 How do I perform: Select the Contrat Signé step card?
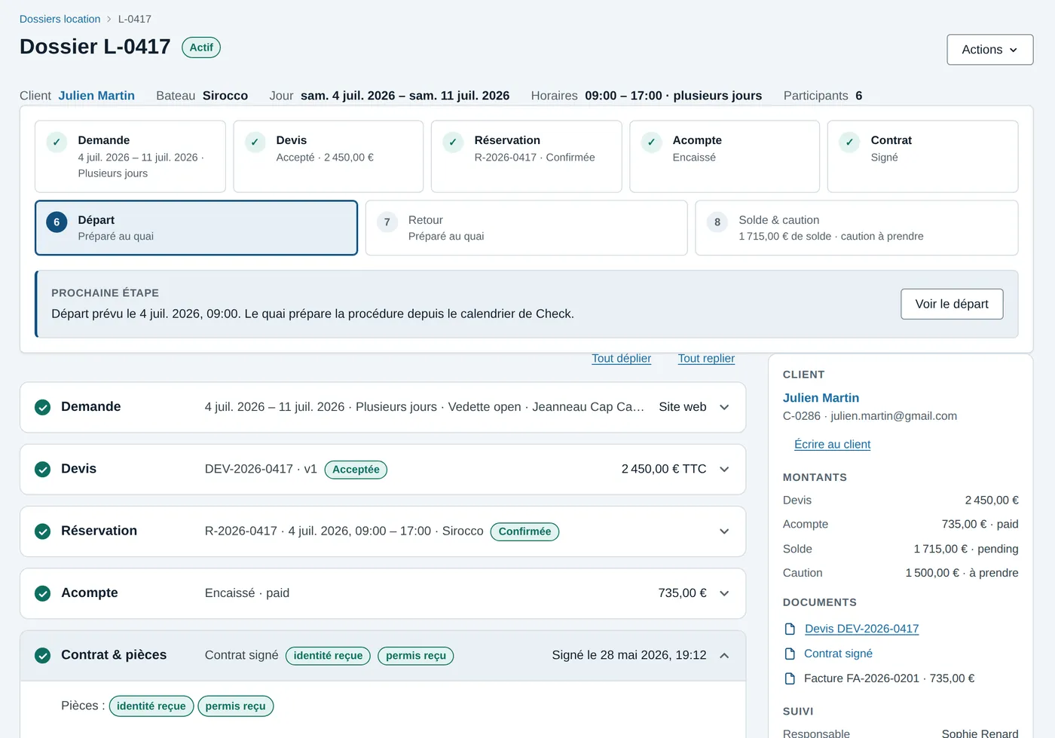922,157
